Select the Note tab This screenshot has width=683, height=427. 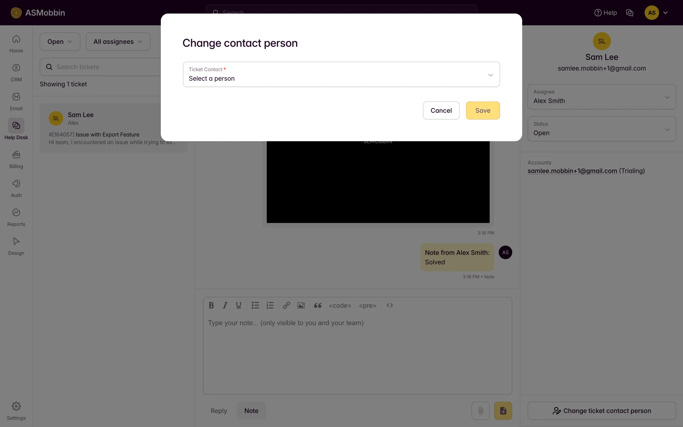pos(251,411)
